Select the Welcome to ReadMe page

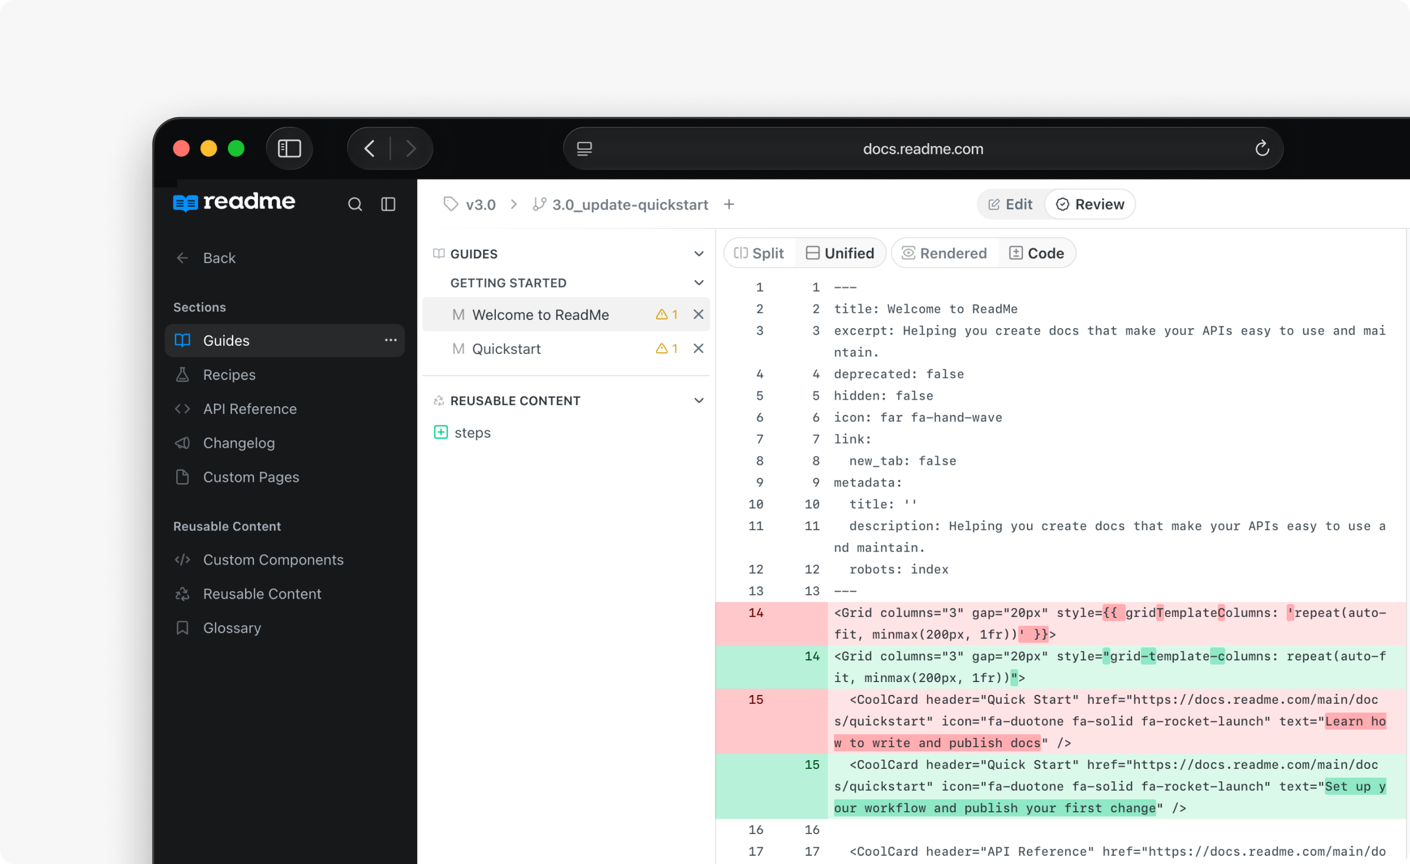click(x=566, y=315)
